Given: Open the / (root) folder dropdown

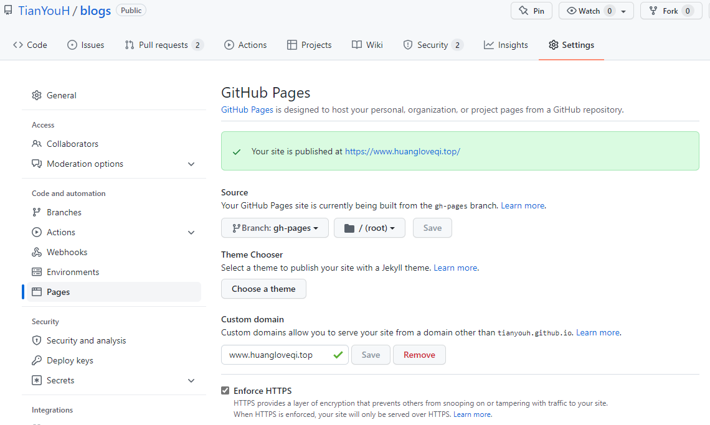Looking at the screenshot, I should 369,228.
